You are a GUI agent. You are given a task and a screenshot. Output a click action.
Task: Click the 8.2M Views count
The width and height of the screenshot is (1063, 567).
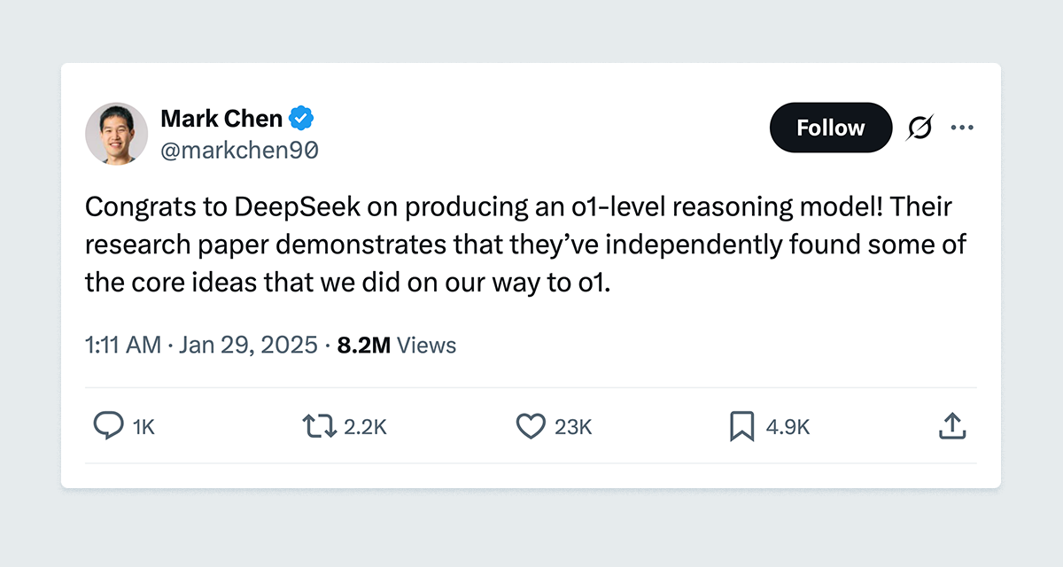tap(397, 346)
